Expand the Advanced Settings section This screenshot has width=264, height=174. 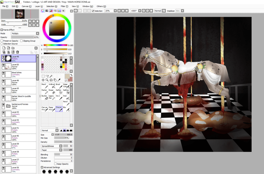point(42,167)
